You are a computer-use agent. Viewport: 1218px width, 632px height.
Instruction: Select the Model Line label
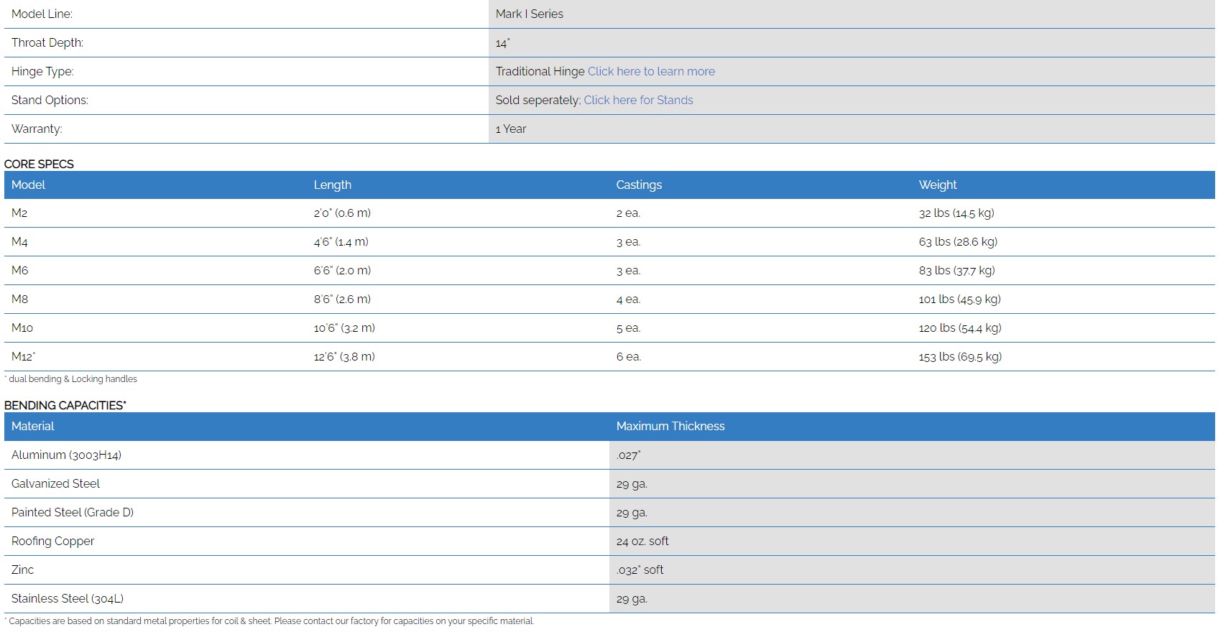point(42,14)
